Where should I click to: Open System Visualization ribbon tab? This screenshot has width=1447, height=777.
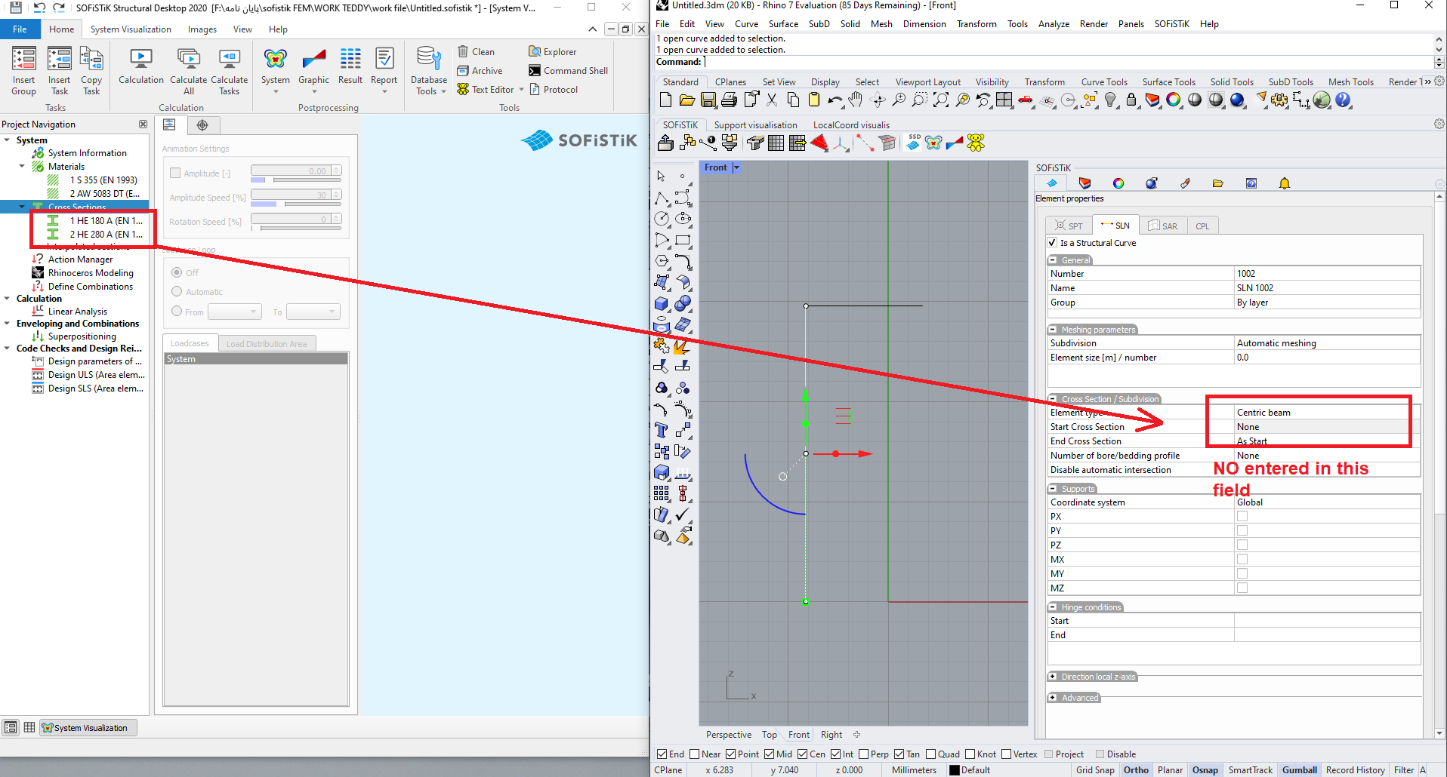point(131,29)
